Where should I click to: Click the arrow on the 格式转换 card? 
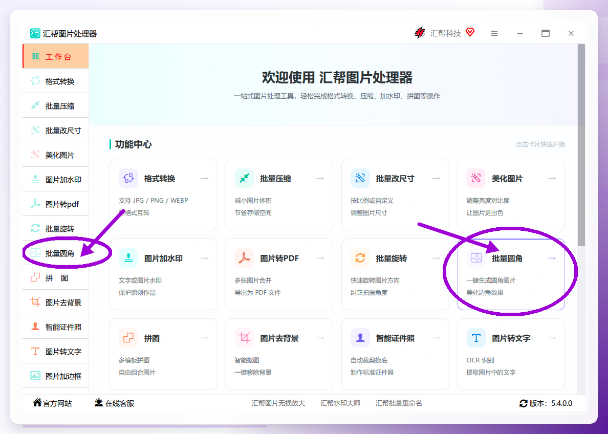(x=204, y=178)
